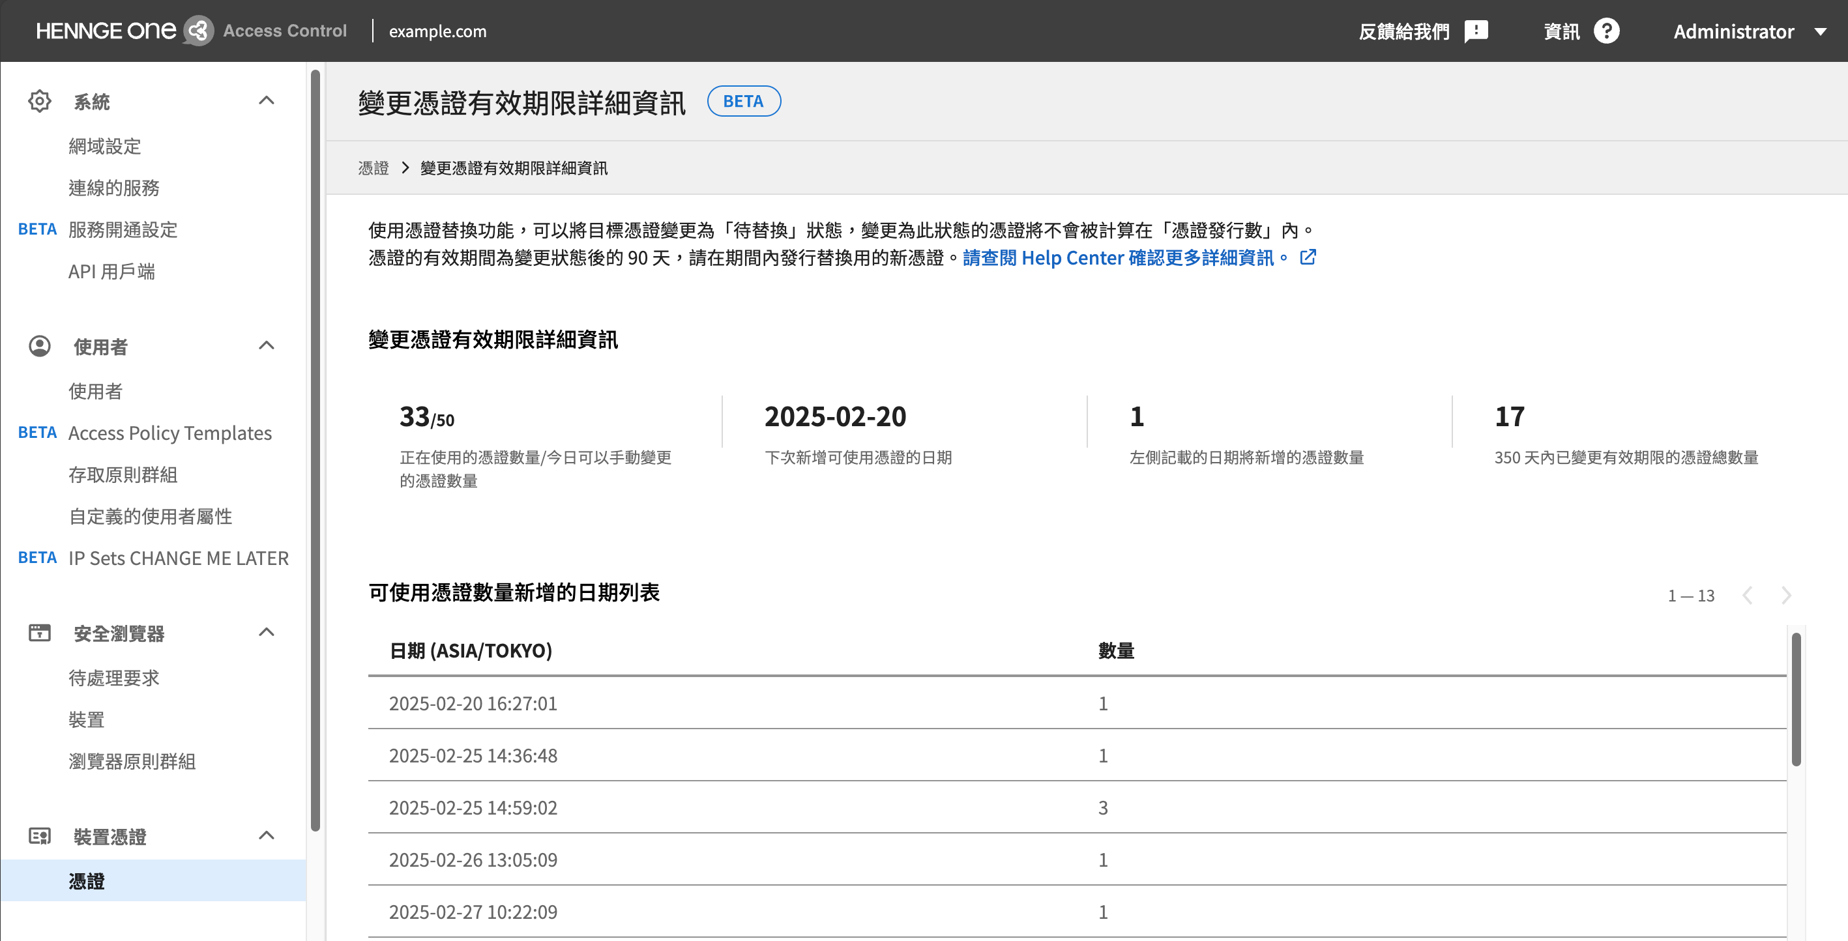Go to the next page of date list
The height and width of the screenshot is (941, 1848).
(x=1786, y=594)
